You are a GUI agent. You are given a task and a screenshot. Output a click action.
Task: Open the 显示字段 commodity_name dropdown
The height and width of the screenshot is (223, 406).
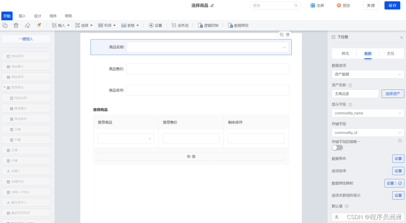[368, 113]
